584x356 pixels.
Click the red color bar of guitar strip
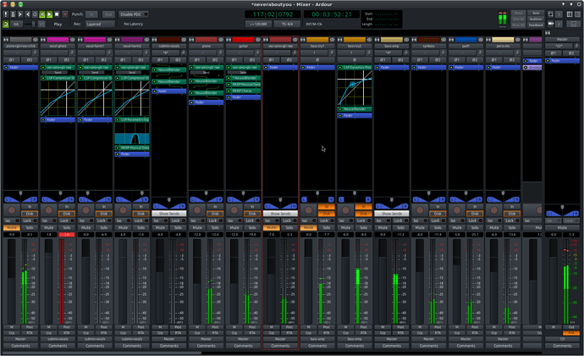tap(243, 40)
